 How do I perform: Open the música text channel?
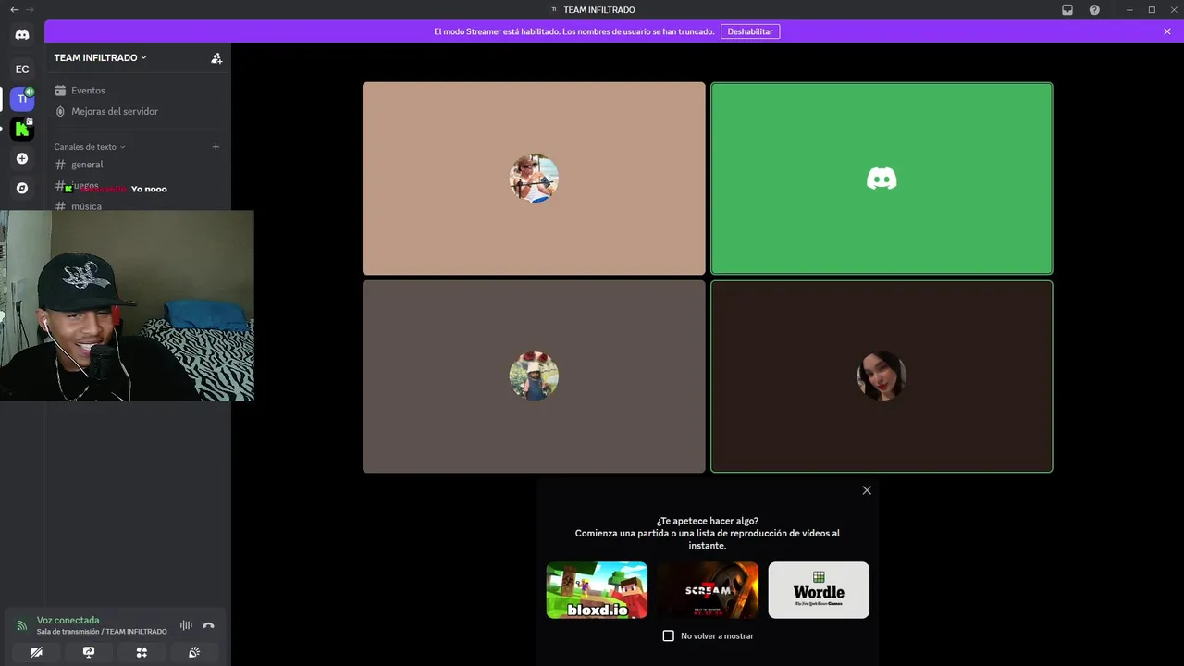pyautogui.click(x=137, y=205)
